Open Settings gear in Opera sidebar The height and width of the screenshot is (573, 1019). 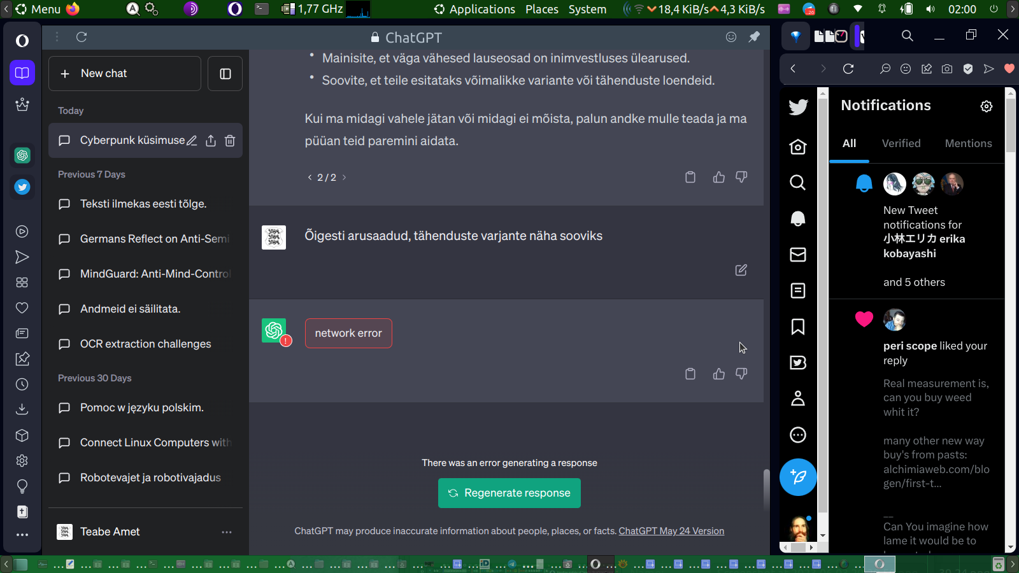click(x=22, y=460)
